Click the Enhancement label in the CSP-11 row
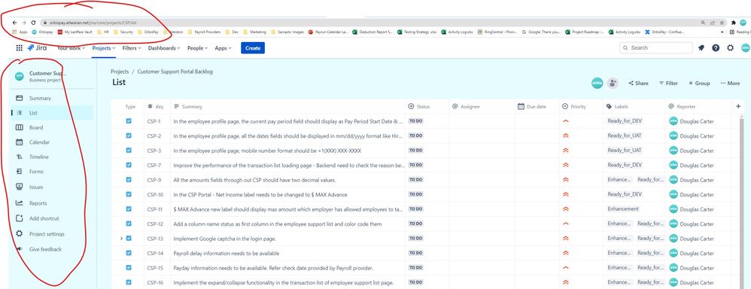This screenshot has width=751, height=289. (623, 209)
